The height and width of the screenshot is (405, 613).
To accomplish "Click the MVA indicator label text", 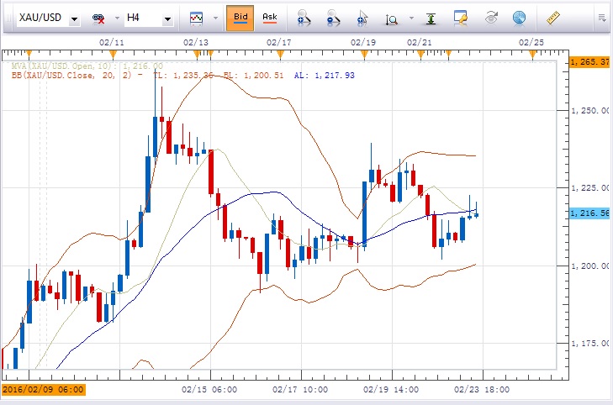I will 87,66.
